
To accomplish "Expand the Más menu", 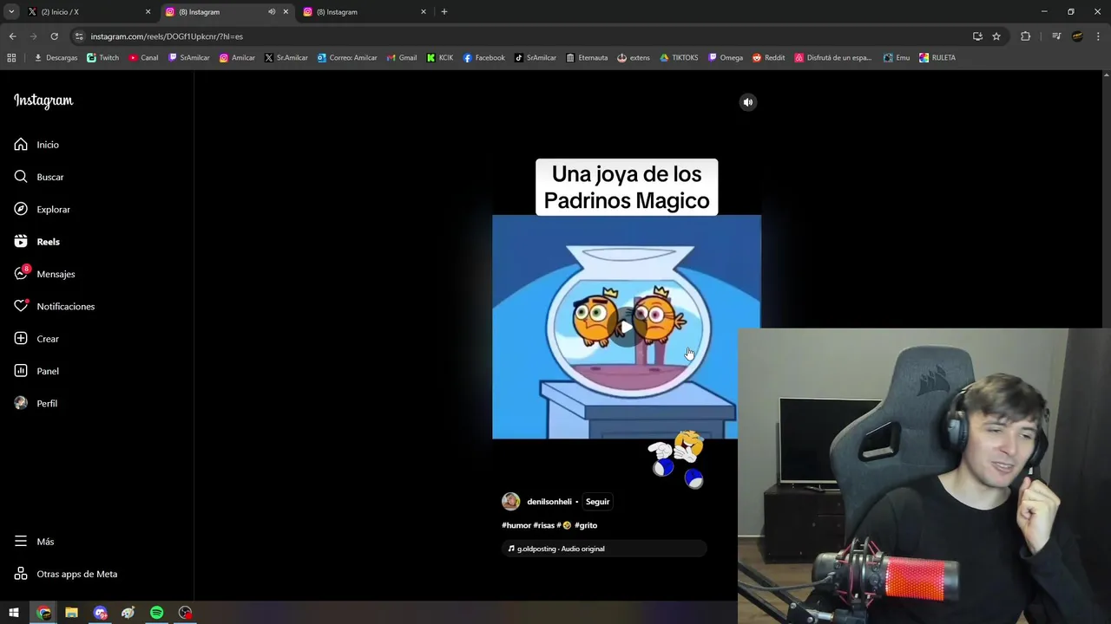I will coord(34,542).
